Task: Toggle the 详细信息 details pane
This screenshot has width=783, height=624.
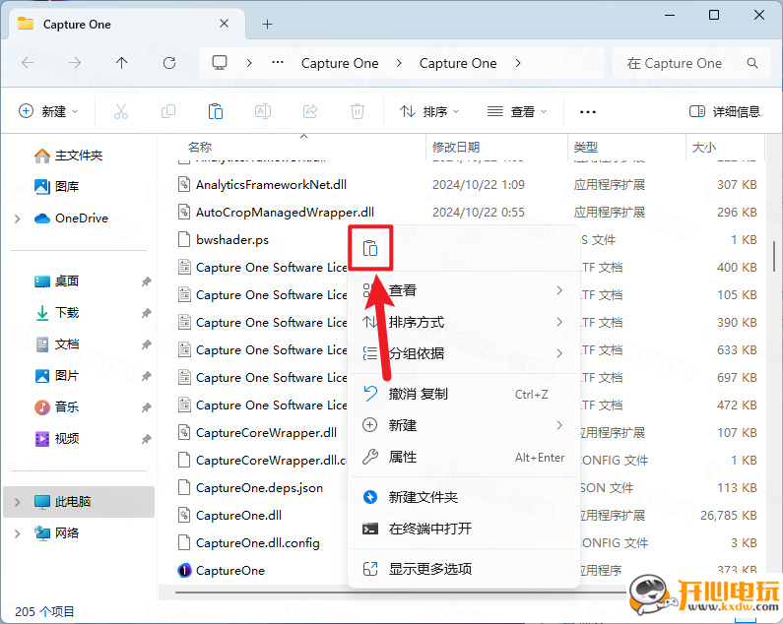Action: (x=725, y=111)
